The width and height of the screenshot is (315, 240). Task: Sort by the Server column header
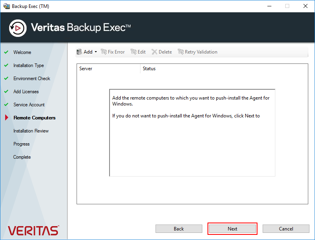click(108, 69)
